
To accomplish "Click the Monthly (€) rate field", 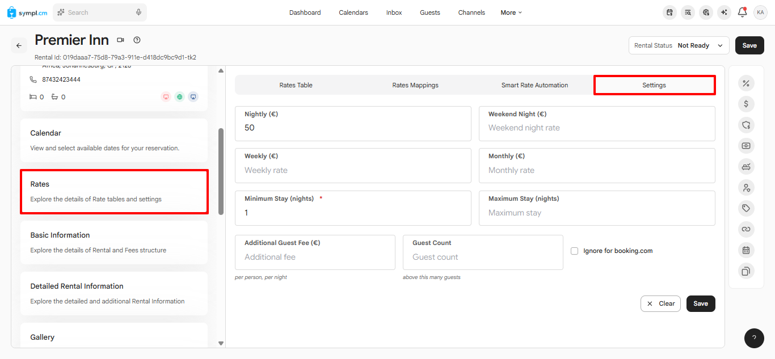I will [x=597, y=166].
